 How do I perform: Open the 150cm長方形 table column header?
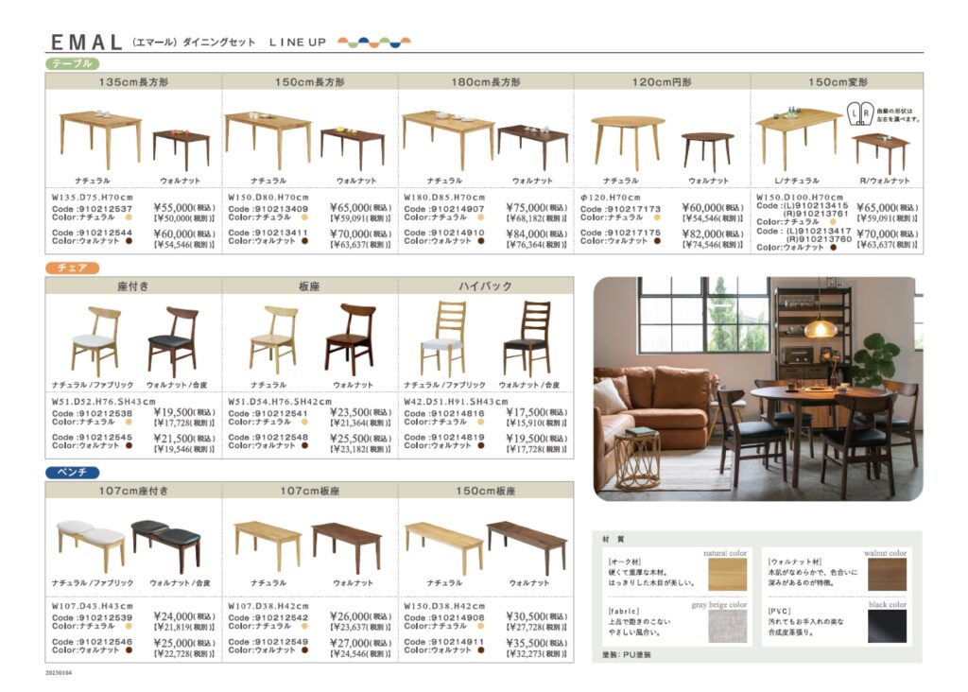[310, 81]
